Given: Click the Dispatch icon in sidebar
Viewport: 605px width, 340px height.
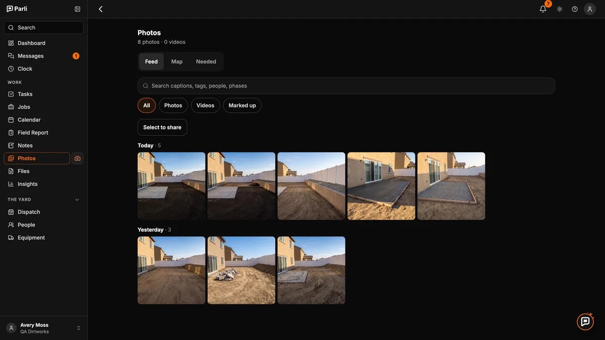Looking at the screenshot, I should [11, 212].
